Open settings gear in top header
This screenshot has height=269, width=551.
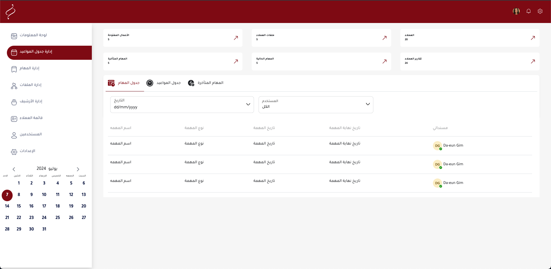(x=540, y=11)
